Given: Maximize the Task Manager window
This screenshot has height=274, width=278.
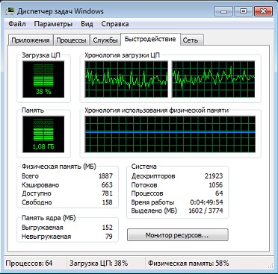Looking at the screenshot, I should (244, 11).
